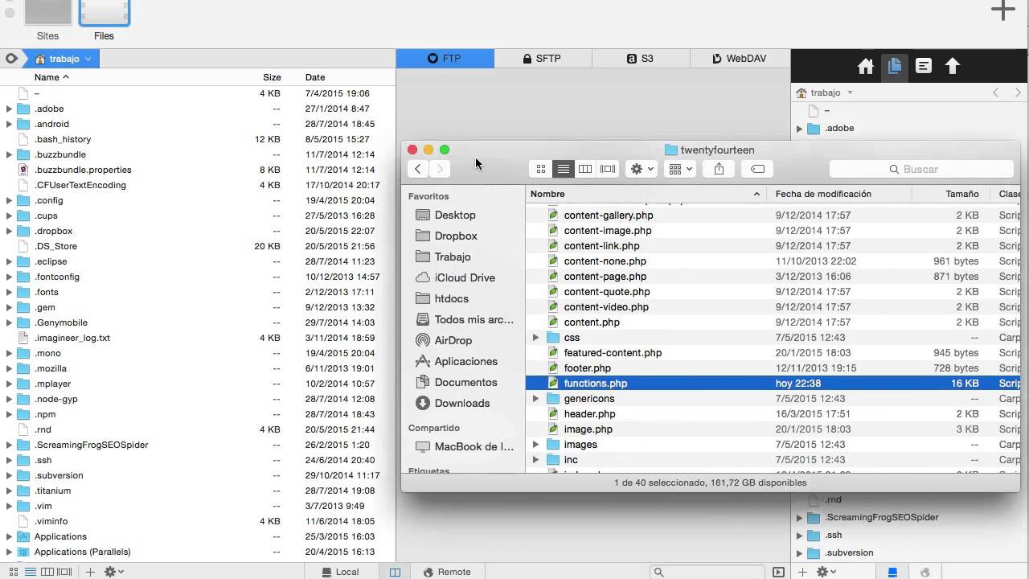Image resolution: width=1029 pixels, height=579 pixels.
Task: Switch to the Remote view at the bottom
Action: coord(447,572)
